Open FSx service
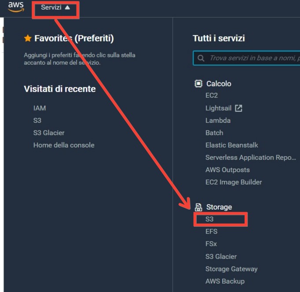The width and height of the screenshot is (300, 292). (x=211, y=244)
